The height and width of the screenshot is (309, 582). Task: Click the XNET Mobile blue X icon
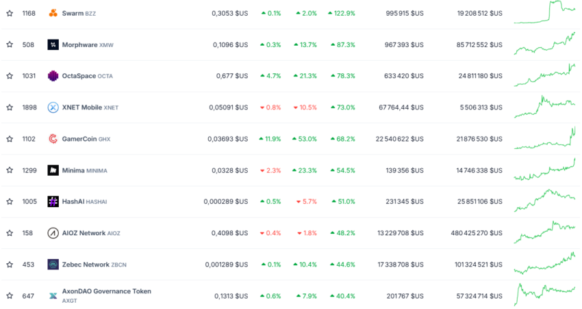53,107
